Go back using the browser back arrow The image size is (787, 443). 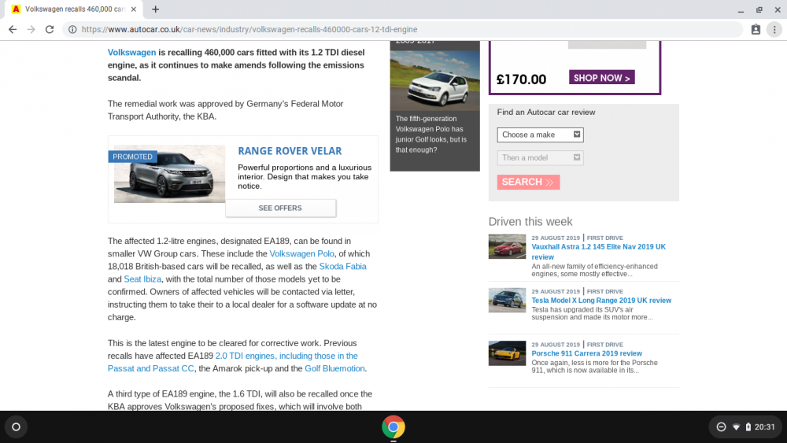tap(13, 30)
